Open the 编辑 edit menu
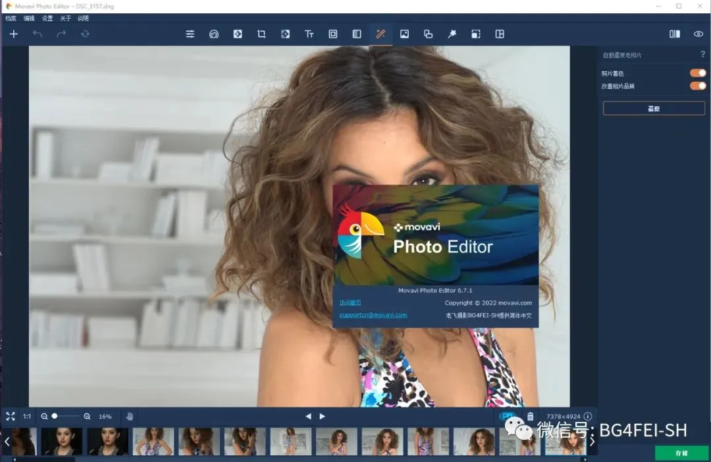Viewport: 711px width, 462px height. tap(29, 18)
